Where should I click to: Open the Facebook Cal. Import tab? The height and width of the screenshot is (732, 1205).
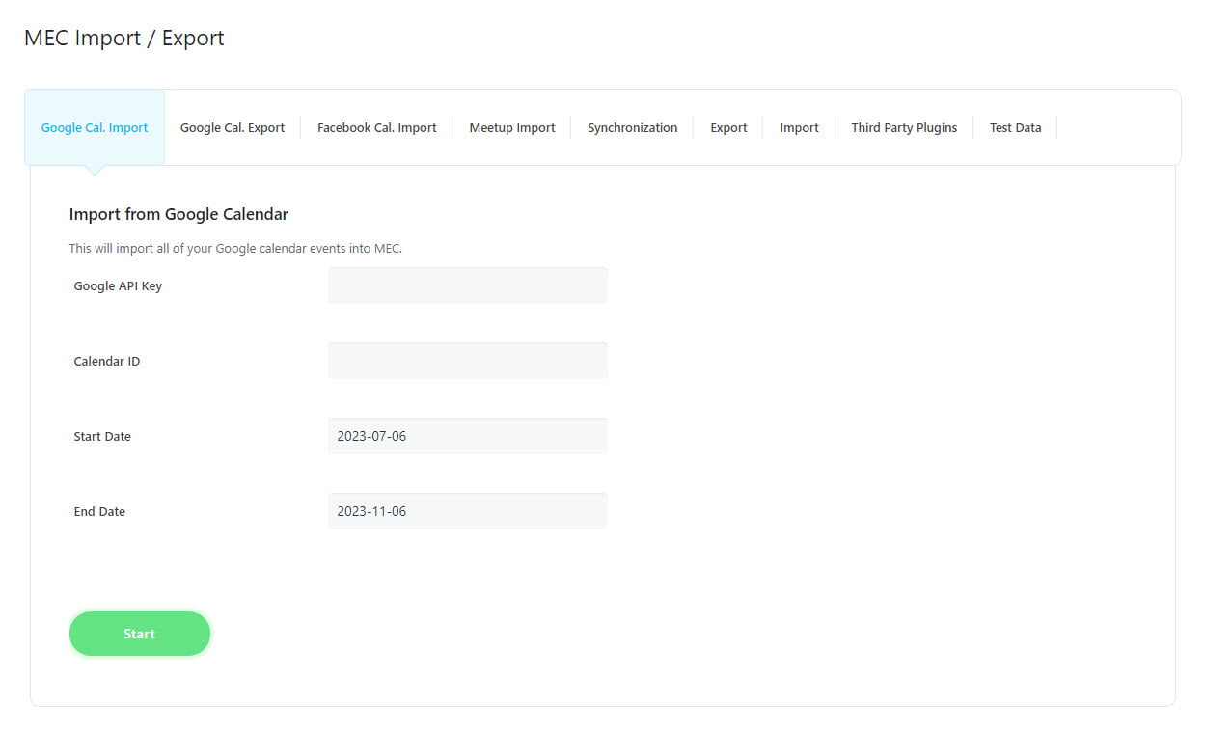click(376, 127)
